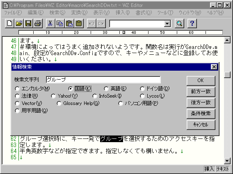This screenshot has height=174, width=233.
Task: Click the Print toolbar icon
Action: (38, 23)
